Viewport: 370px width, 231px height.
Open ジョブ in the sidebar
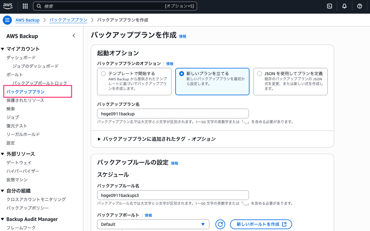point(12,117)
